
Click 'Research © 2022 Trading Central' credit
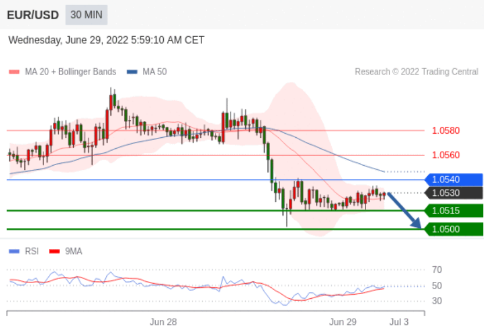(x=417, y=72)
